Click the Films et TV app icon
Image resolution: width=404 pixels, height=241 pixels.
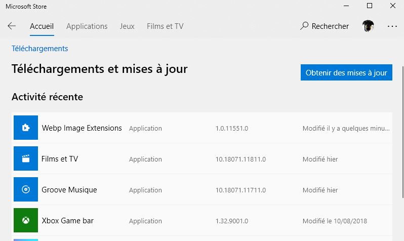[26, 158]
